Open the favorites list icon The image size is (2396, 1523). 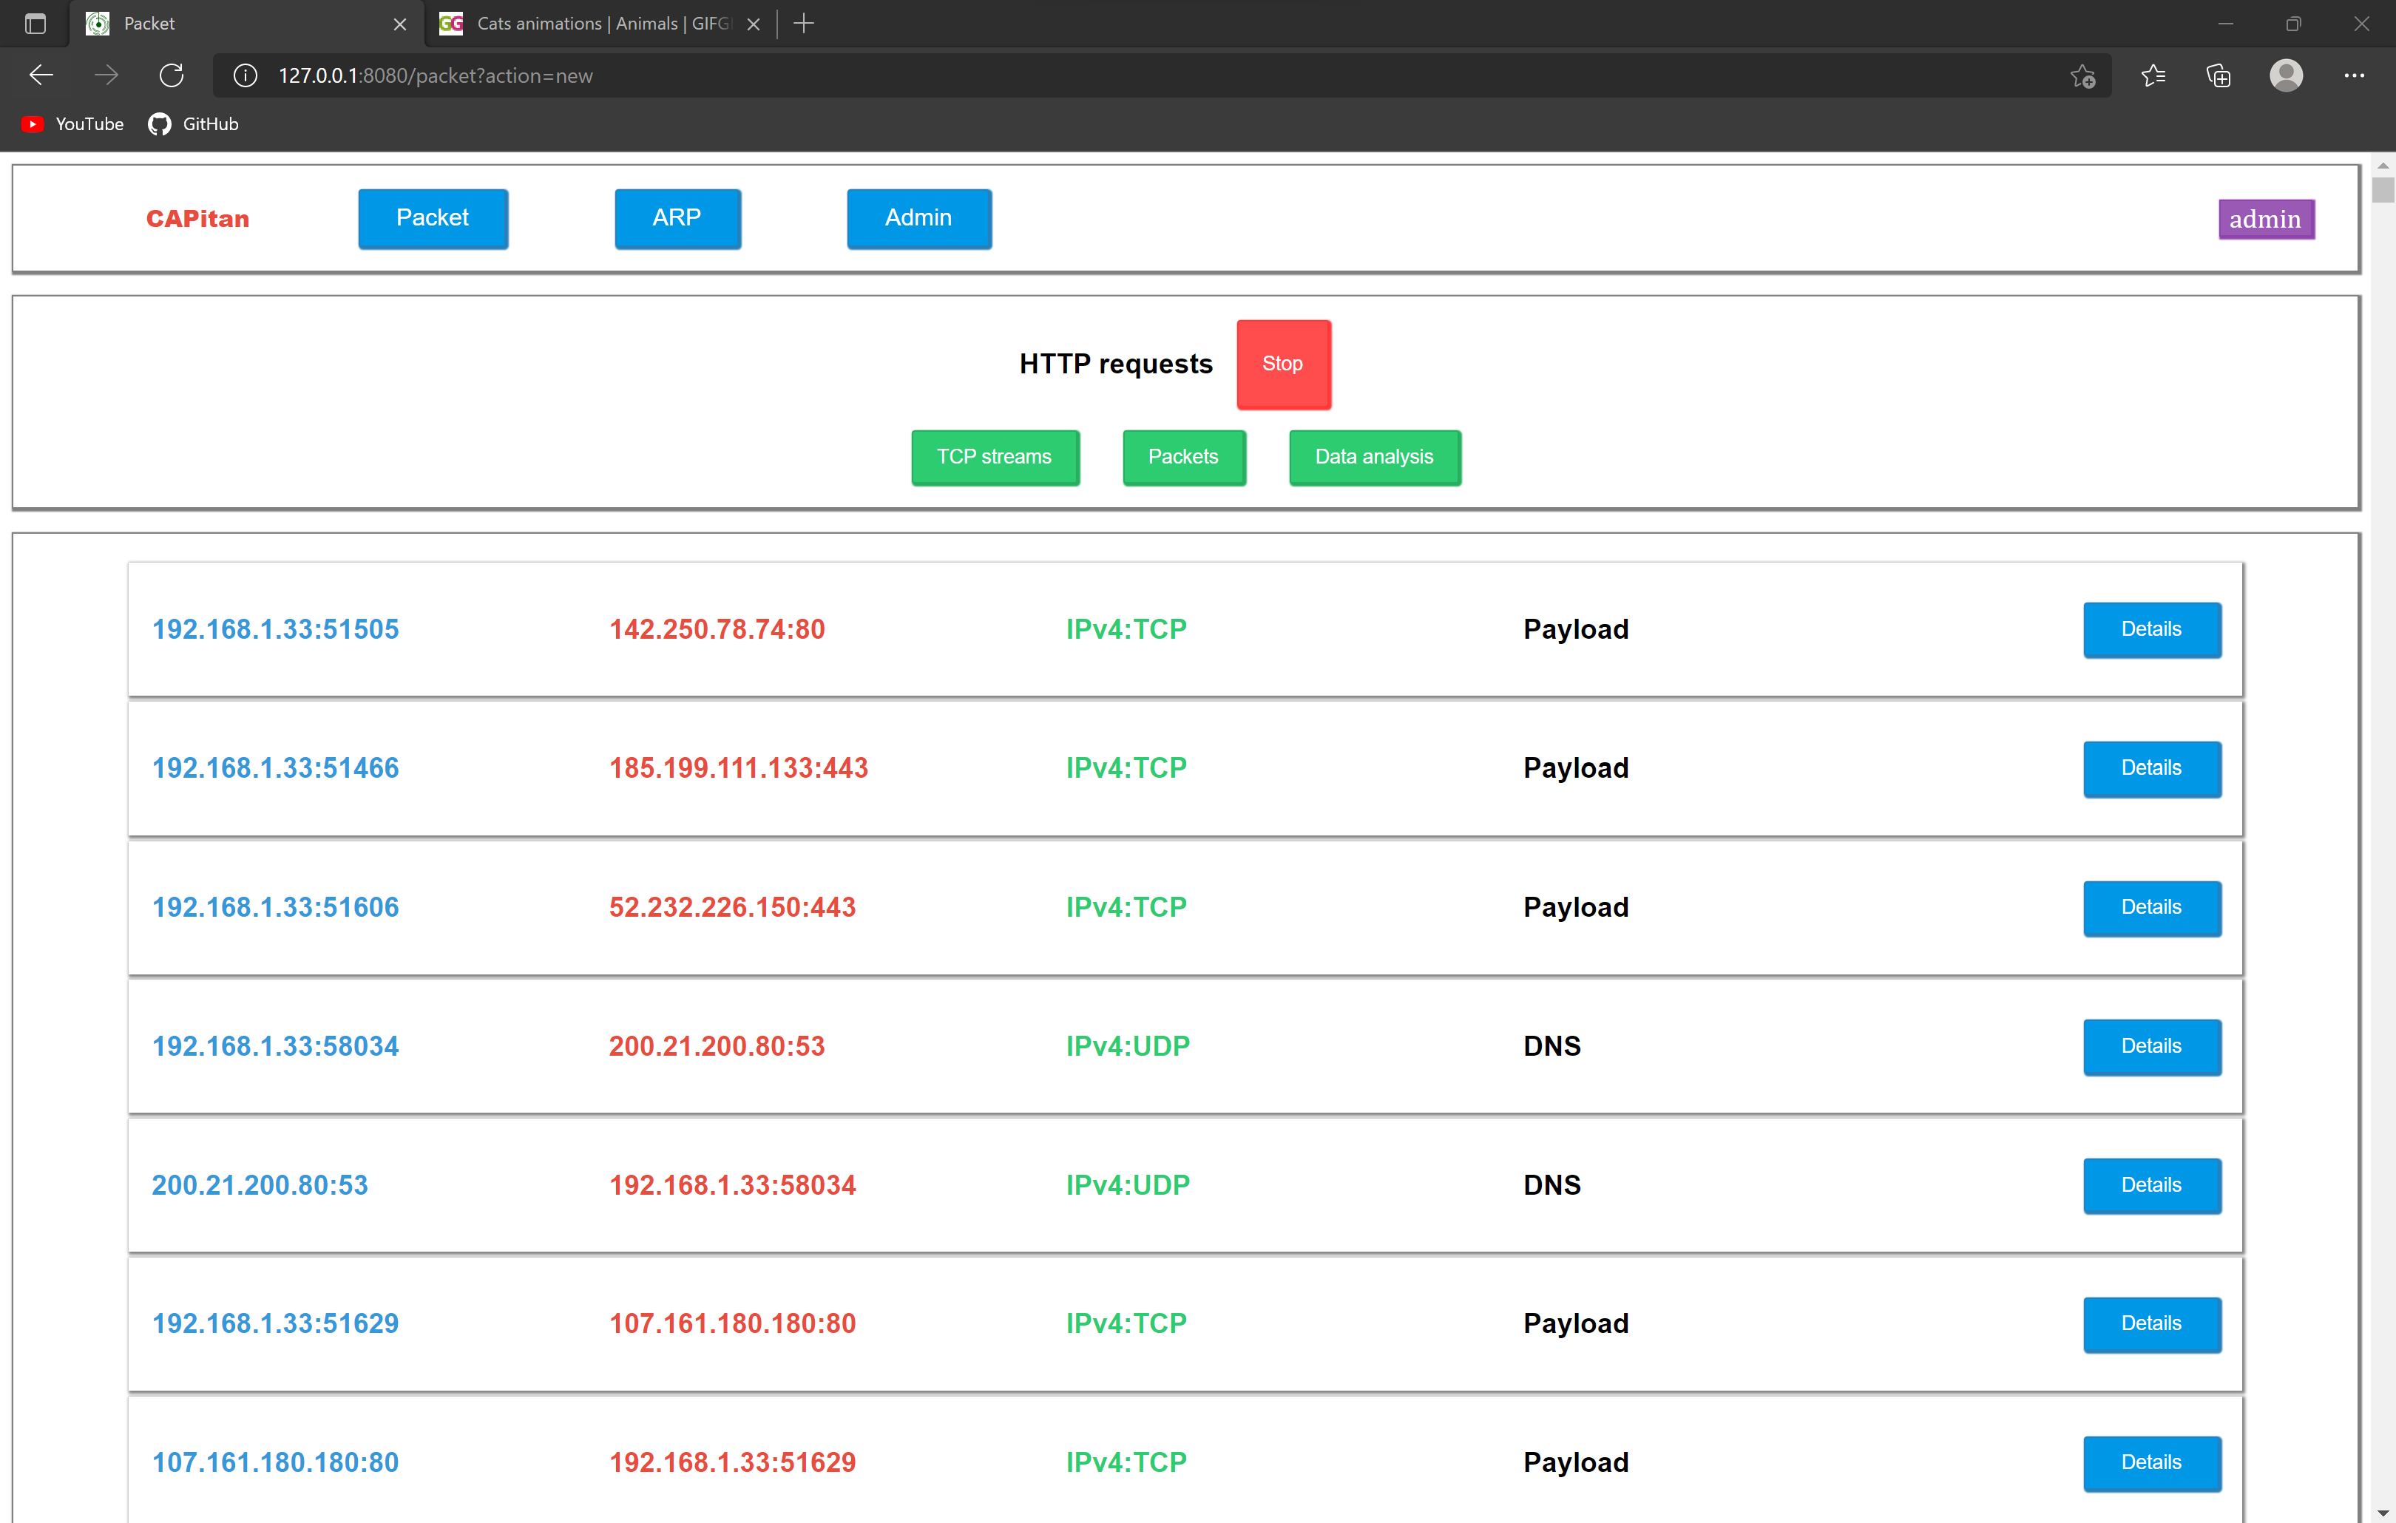pos(2152,75)
